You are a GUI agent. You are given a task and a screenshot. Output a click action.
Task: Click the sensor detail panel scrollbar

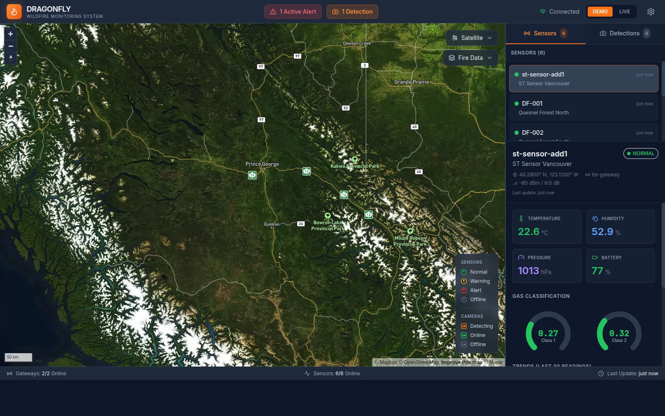pyautogui.click(x=663, y=245)
